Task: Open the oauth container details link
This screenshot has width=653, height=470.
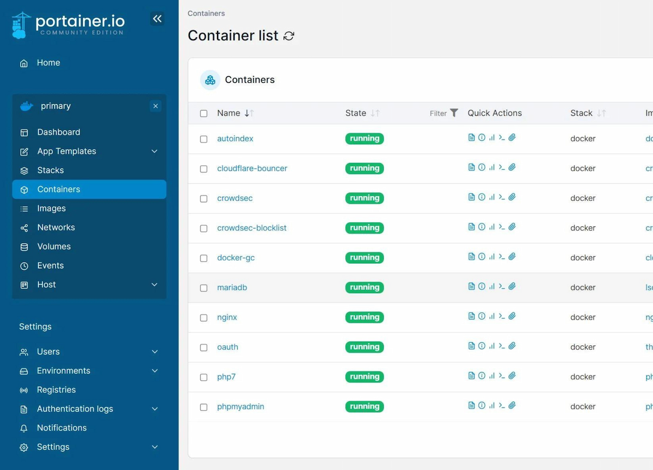Action: [227, 347]
